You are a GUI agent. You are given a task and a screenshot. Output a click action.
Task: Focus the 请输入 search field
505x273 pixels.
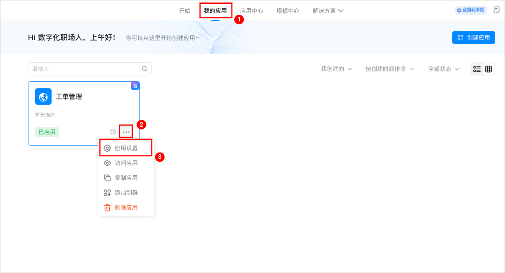click(x=90, y=69)
